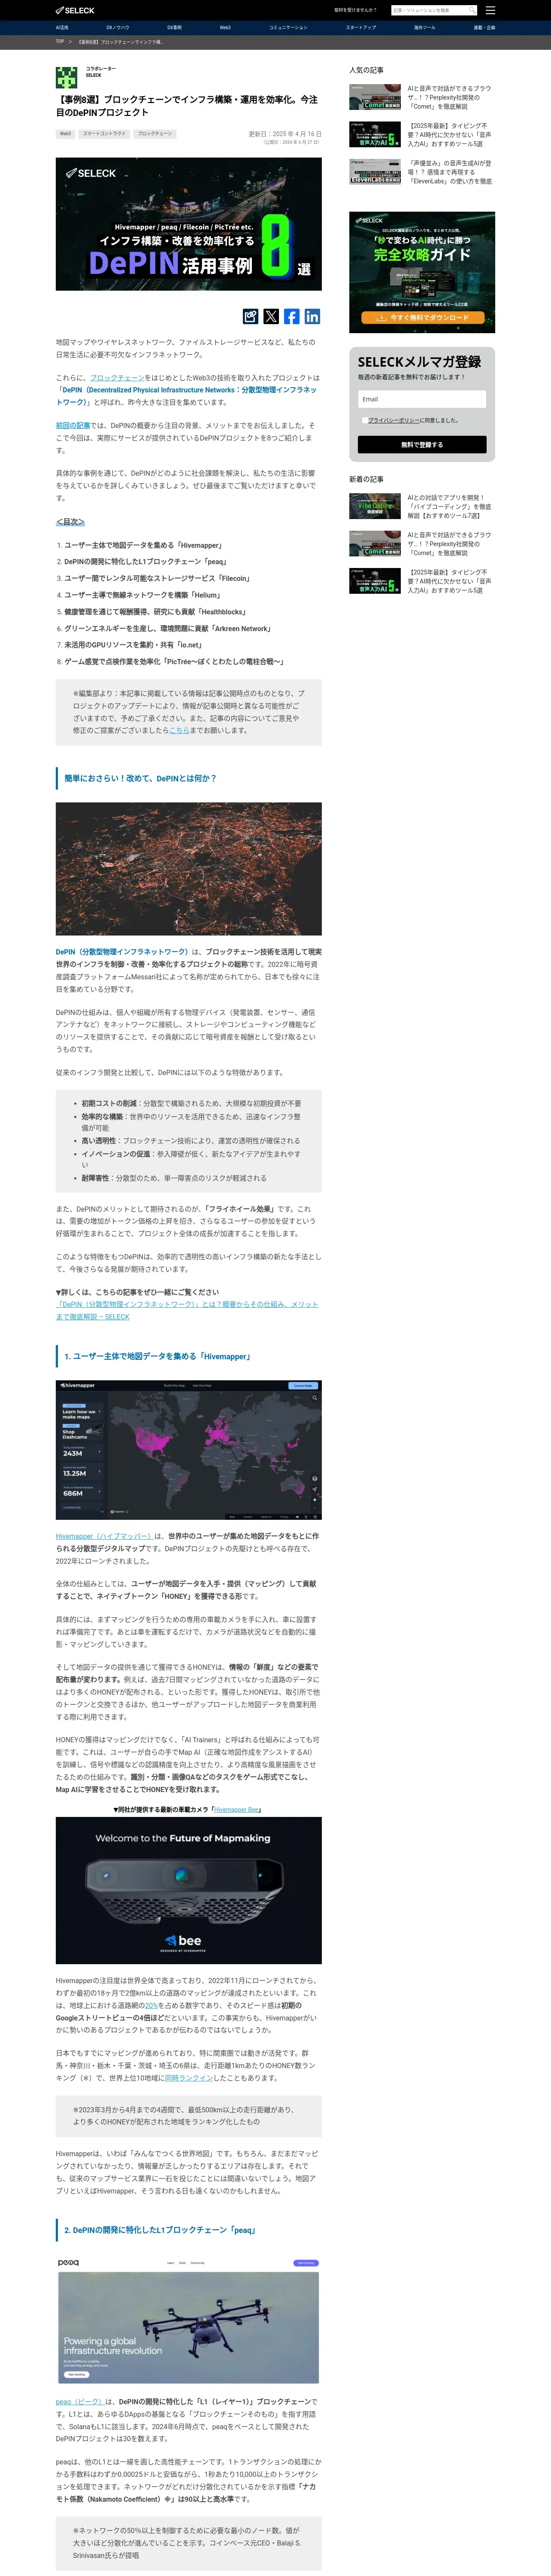Click the SELECK logo in the header
Viewport: 551px width, 2576px height.
(75, 10)
